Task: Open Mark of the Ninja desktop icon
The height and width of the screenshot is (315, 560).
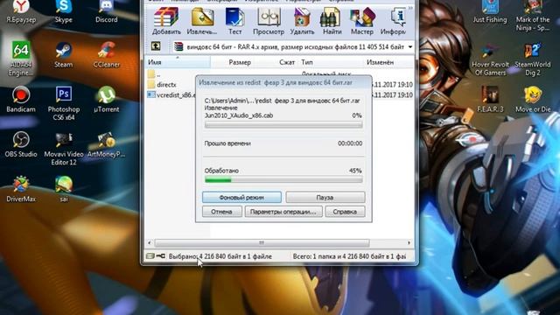Action: [x=533, y=16]
